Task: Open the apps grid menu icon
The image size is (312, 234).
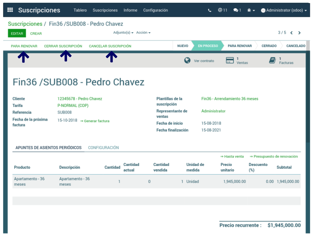Action: point(10,10)
